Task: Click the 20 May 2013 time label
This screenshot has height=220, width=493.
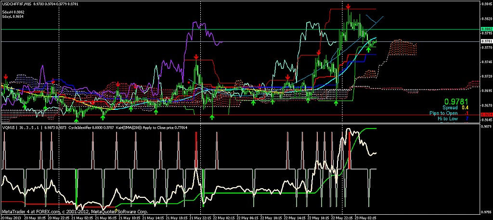Action: 11,218
